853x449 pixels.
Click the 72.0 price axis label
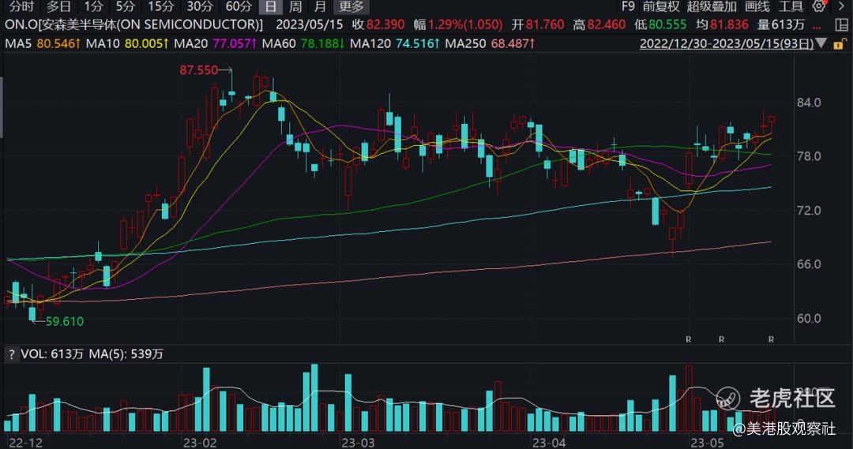click(x=809, y=211)
